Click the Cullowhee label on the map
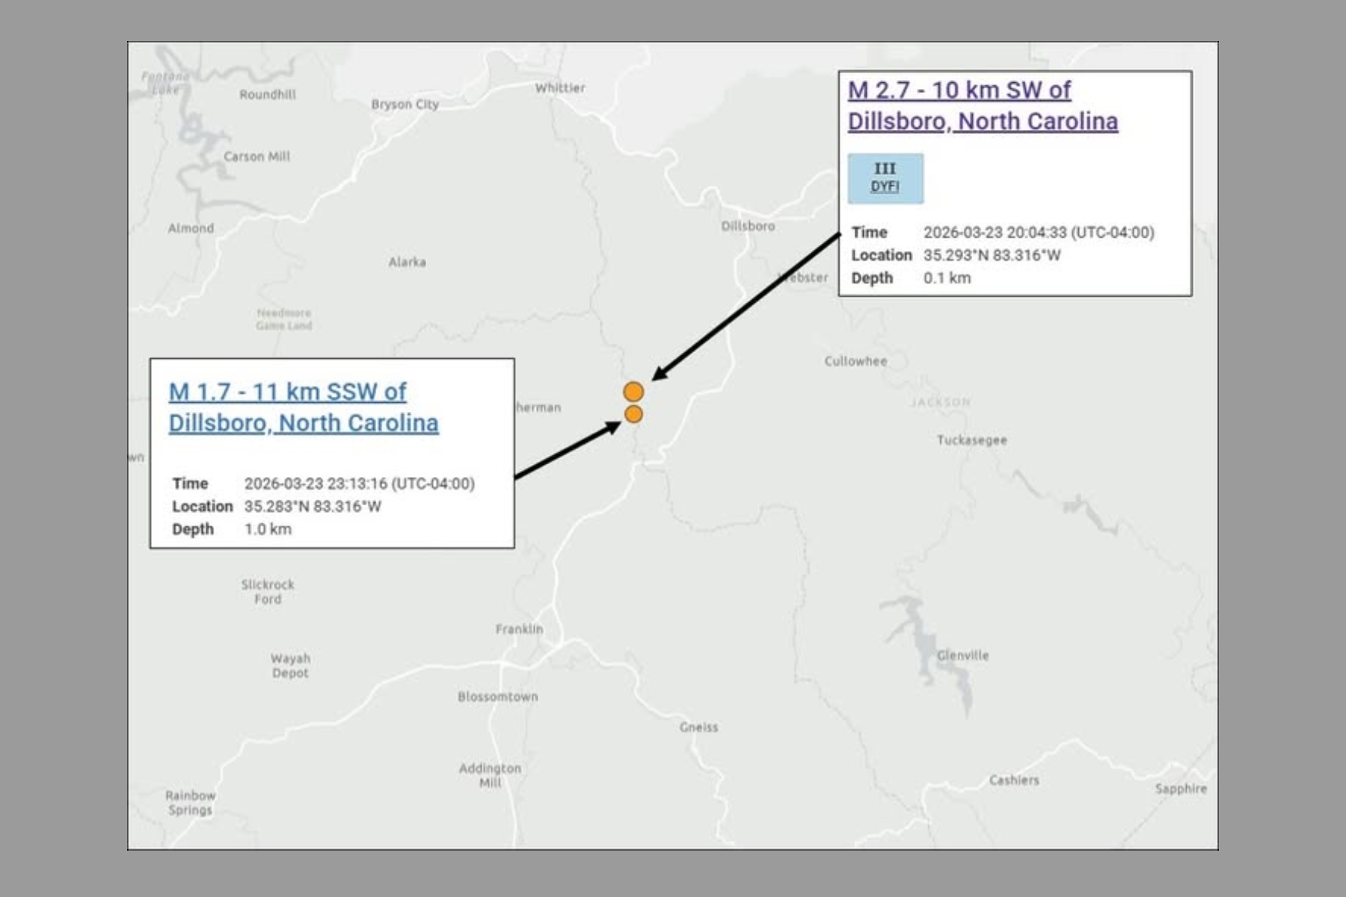Viewport: 1346px width, 897px height. pos(855,361)
